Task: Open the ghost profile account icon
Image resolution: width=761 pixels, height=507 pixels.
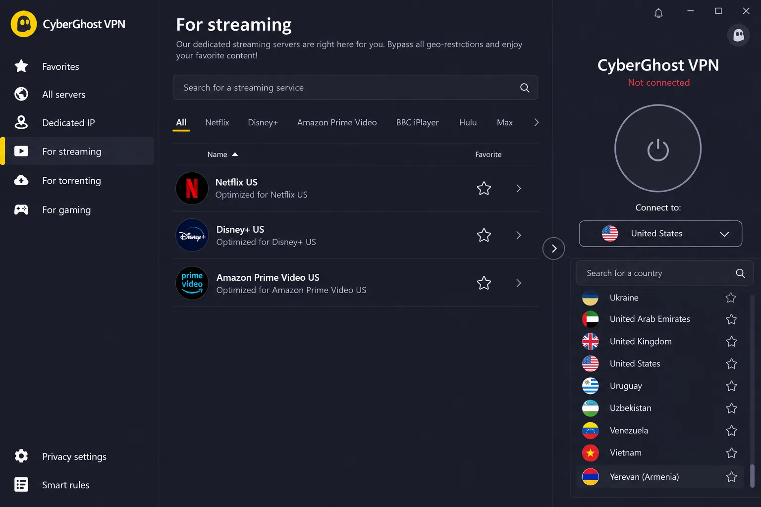Action: pyautogui.click(x=738, y=35)
